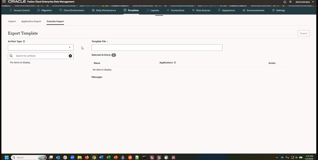
Task: Open Settings from the navigation bar
Action: click(279, 10)
